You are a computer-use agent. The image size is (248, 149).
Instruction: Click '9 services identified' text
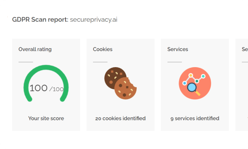click(195, 118)
